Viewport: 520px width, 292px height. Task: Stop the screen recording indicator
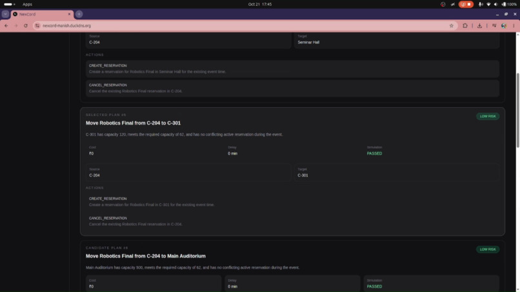466,5
